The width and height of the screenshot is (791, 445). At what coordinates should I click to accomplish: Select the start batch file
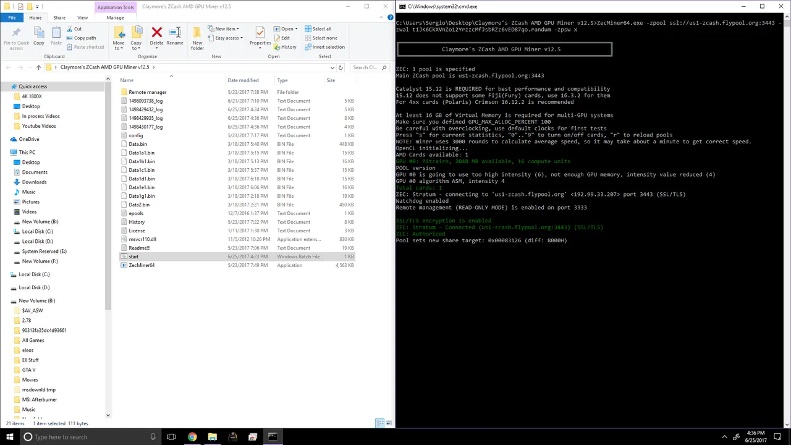(133, 256)
